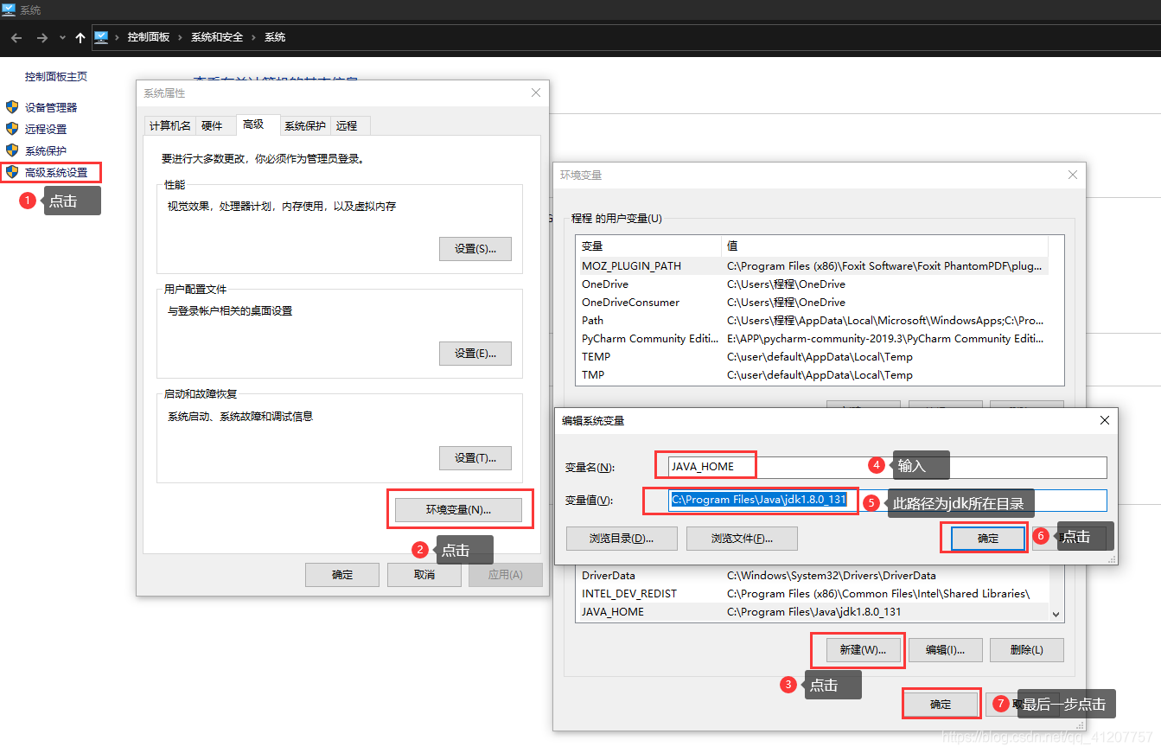Select OneDriveConsumer user variable row
The height and width of the screenshot is (753, 1161).
812,303
